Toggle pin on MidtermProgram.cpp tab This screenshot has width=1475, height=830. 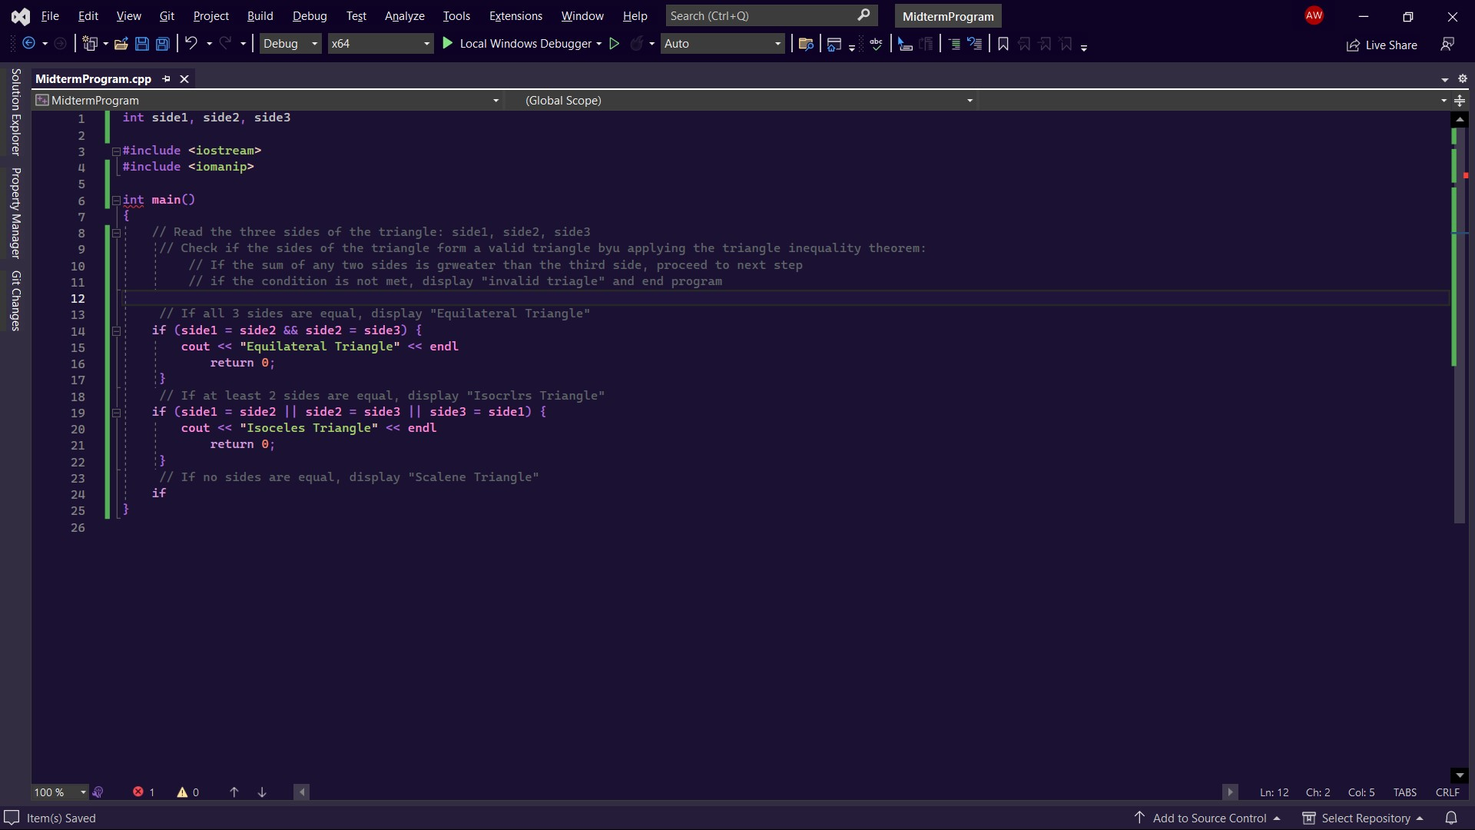(167, 78)
